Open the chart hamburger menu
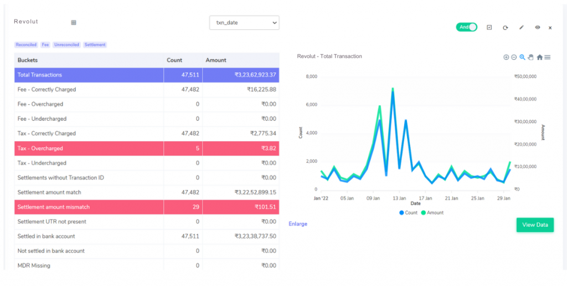The height and width of the screenshot is (286, 567). pyautogui.click(x=548, y=57)
